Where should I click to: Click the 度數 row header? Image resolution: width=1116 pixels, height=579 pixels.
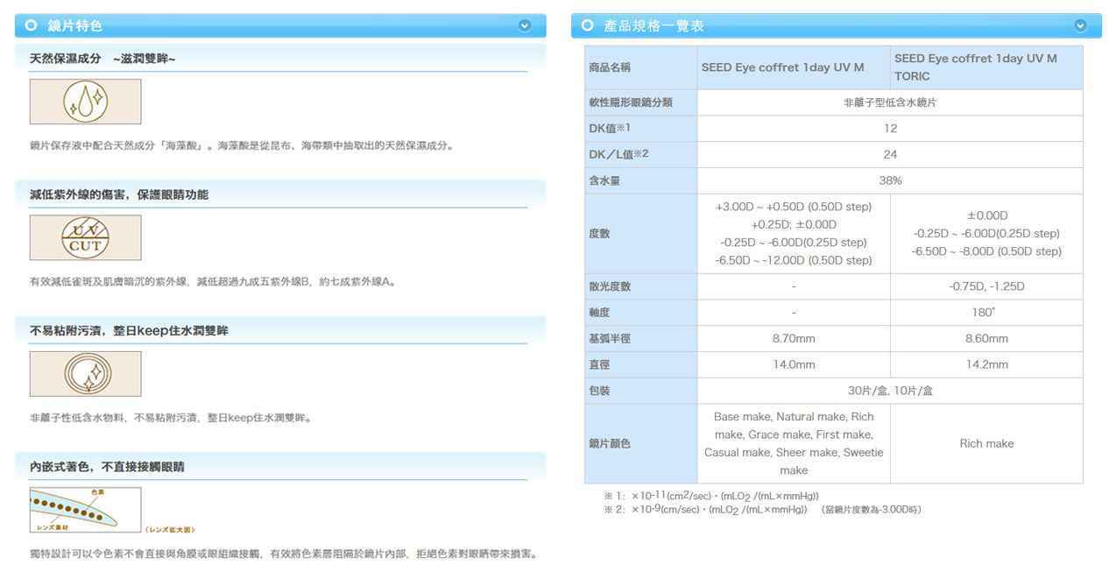click(x=641, y=234)
